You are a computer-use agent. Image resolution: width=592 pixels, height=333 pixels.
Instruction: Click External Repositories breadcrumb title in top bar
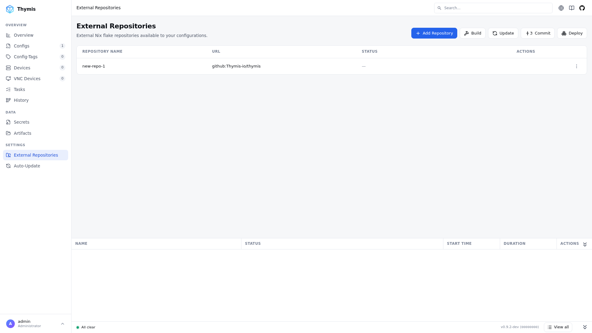point(98,8)
